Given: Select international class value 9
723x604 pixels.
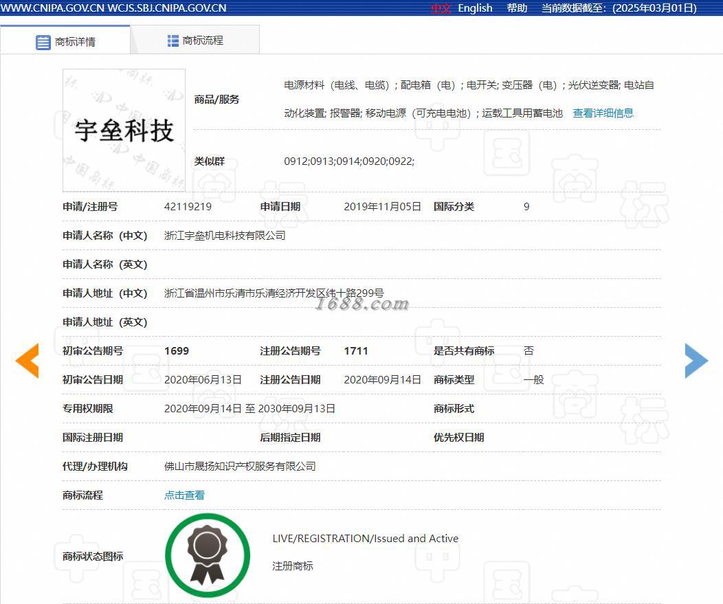Looking at the screenshot, I should 526,207.
